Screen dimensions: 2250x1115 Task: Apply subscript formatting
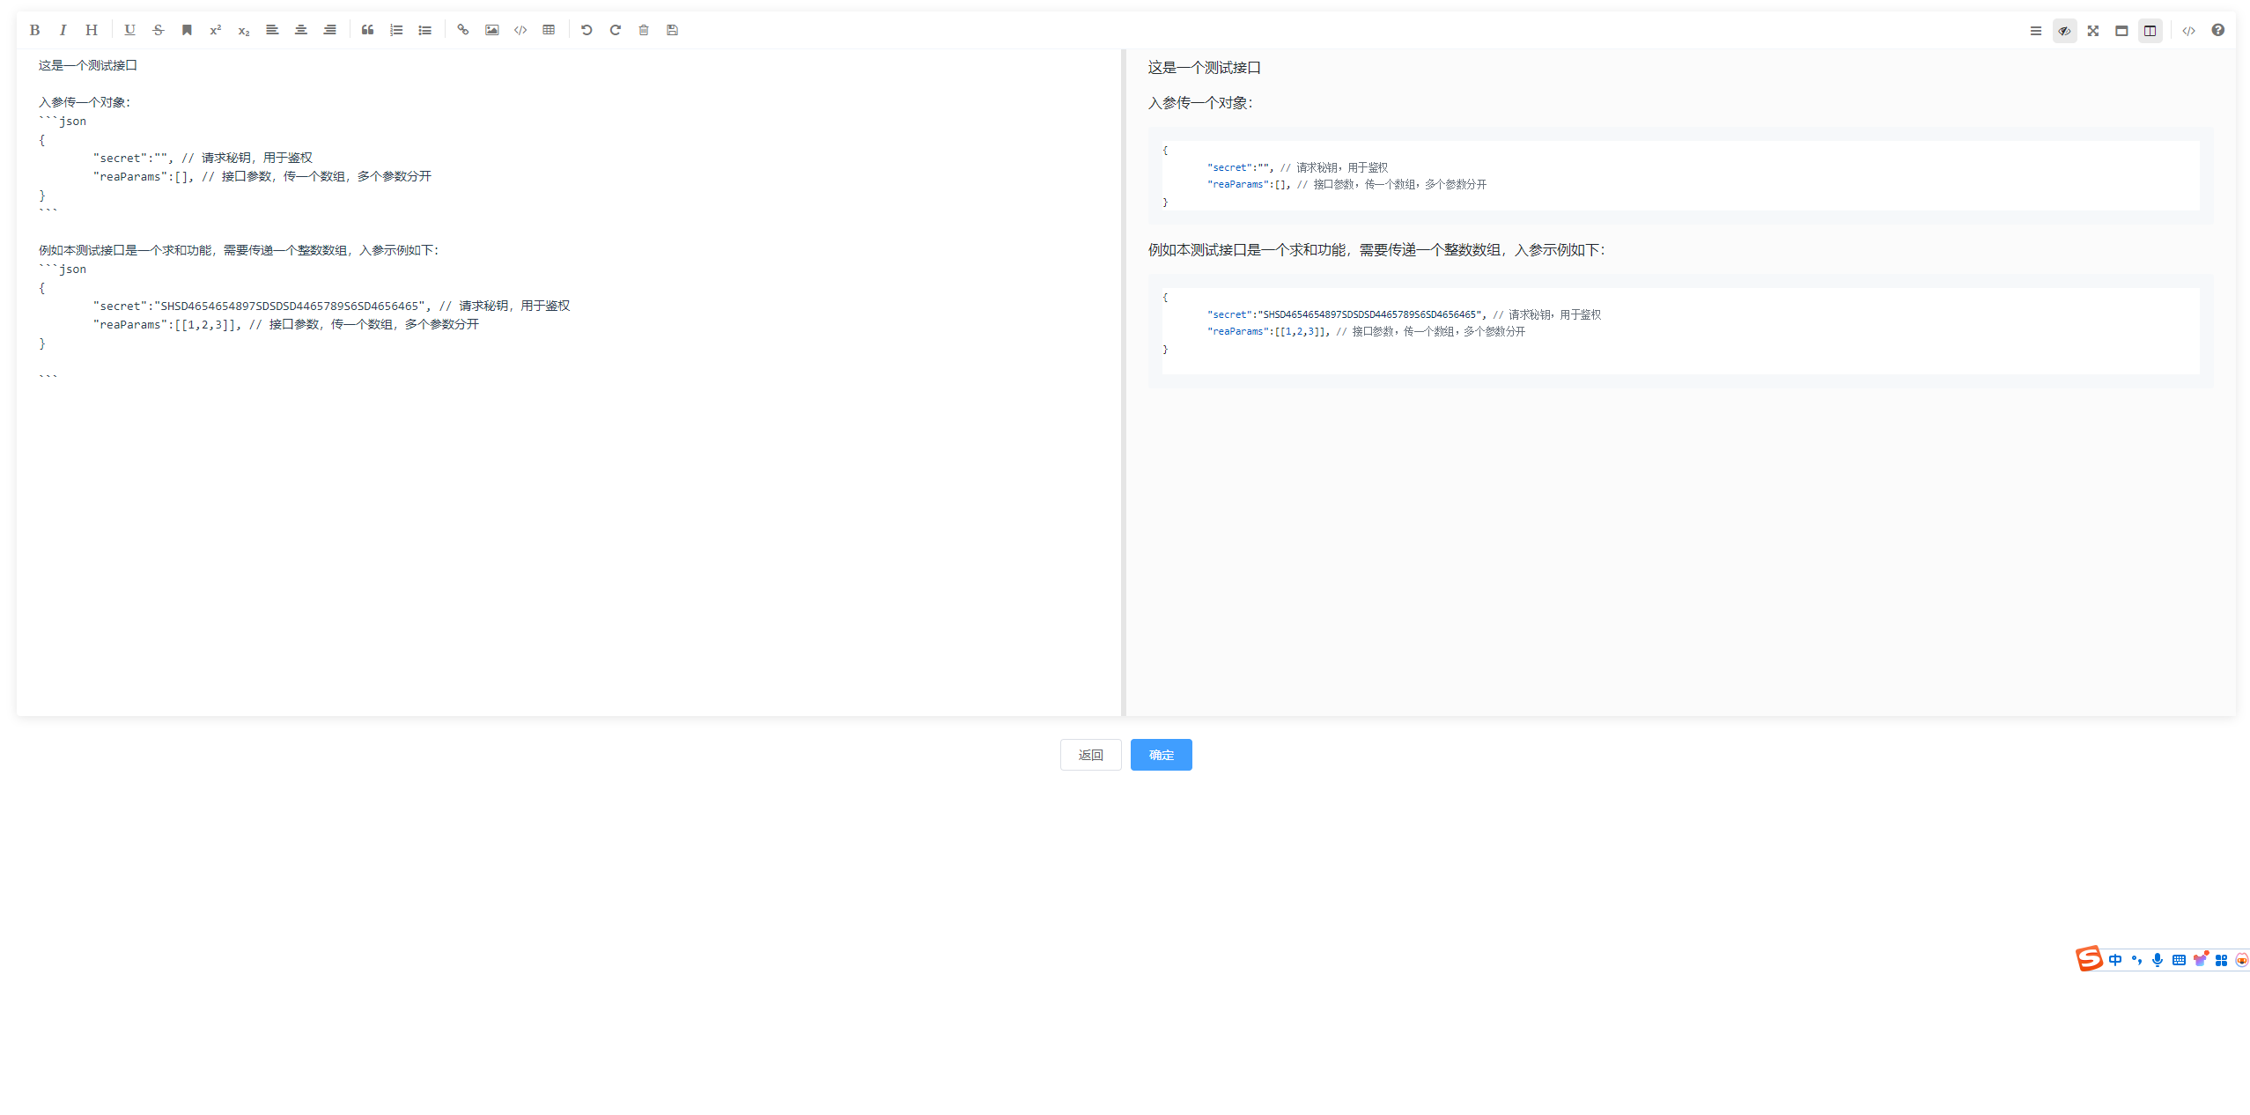(244, 30)
